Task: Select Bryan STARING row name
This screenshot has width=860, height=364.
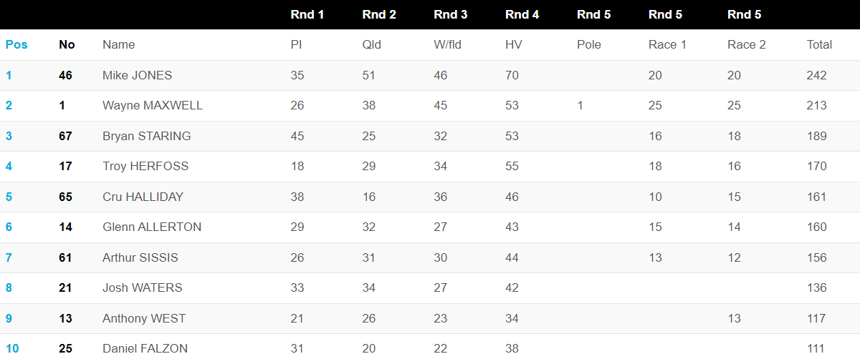Action: pyautogui.click(x=147, y=136)
